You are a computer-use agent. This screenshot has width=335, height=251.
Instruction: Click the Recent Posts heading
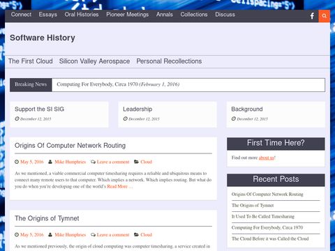(x=276, y=179)
